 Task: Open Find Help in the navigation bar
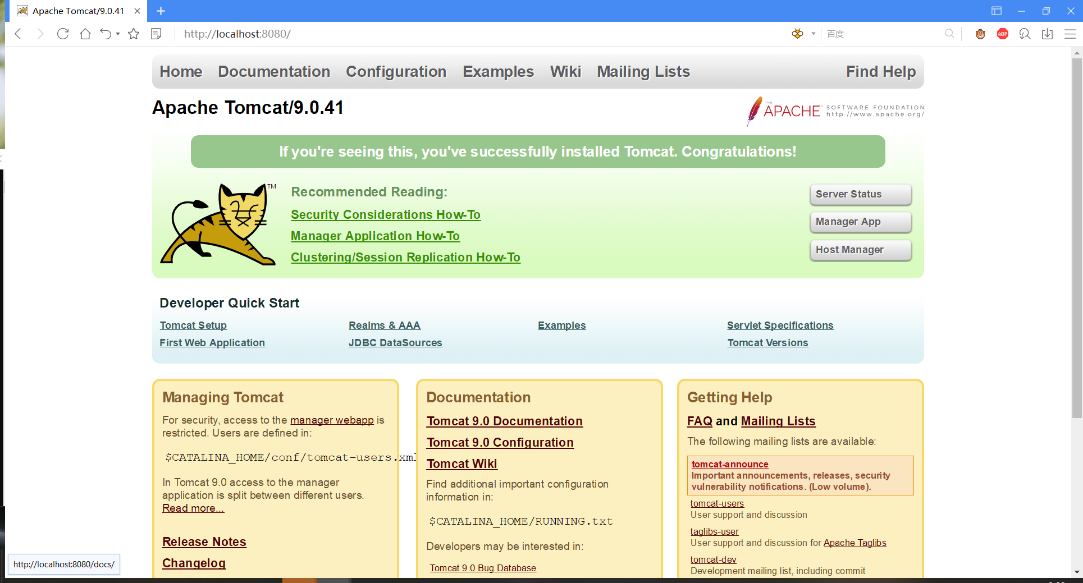click(x=881, y=72)
